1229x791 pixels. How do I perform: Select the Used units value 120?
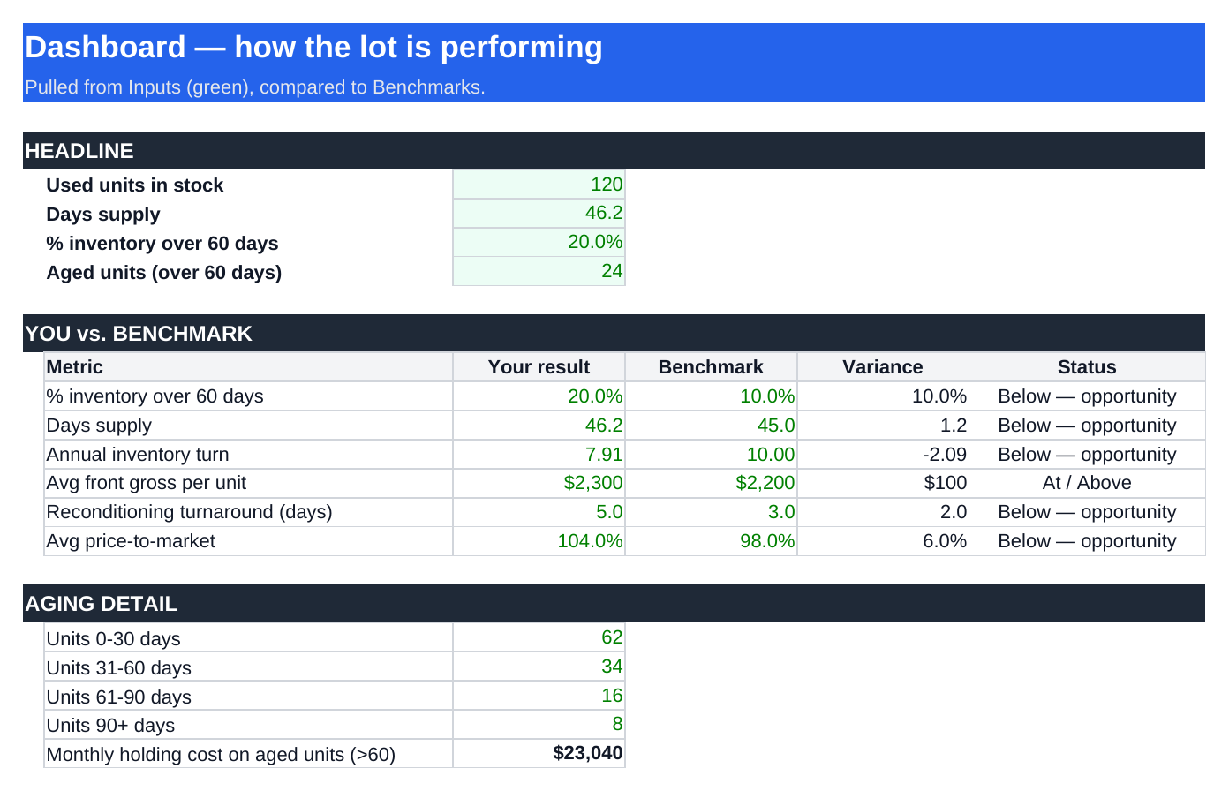[x=539, y=185]
